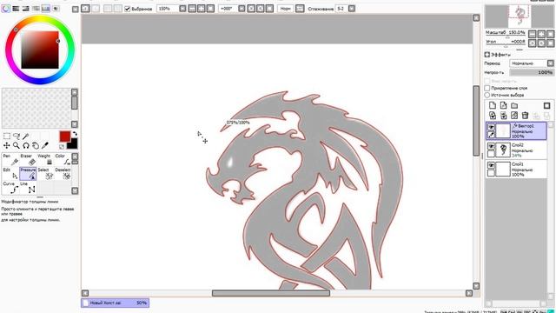Choose the Deselect stroke tool
Screen dimensions: 556x313
[63, 174]
